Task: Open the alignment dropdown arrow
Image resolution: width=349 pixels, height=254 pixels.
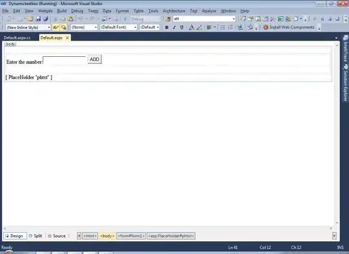Action: pos(215,27)
